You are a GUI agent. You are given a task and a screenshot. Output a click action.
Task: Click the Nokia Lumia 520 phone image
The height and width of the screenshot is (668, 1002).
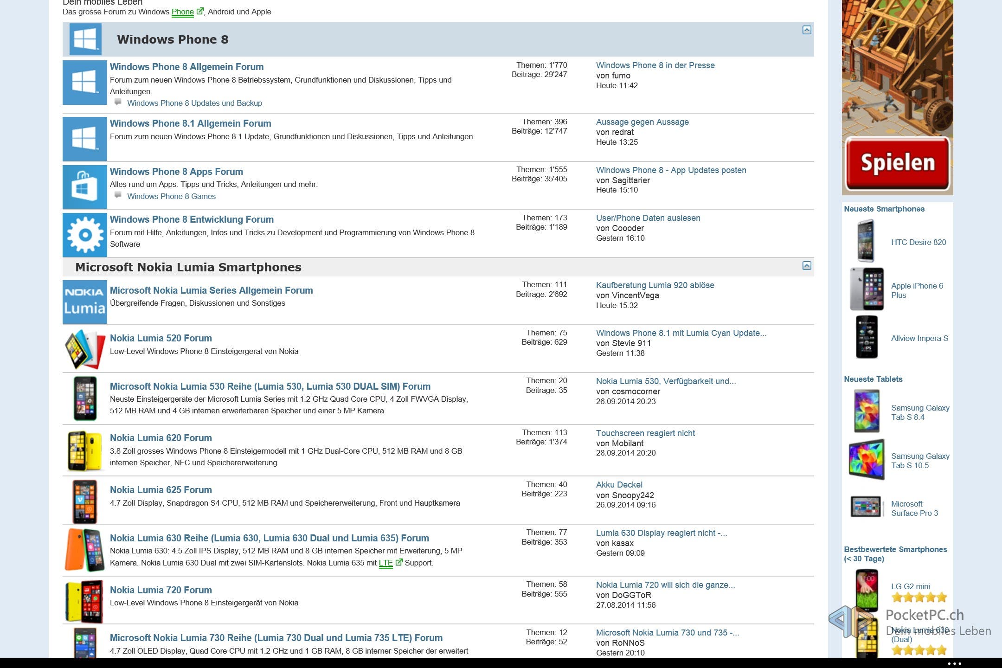pyautogui.click(x=84, y=349)
